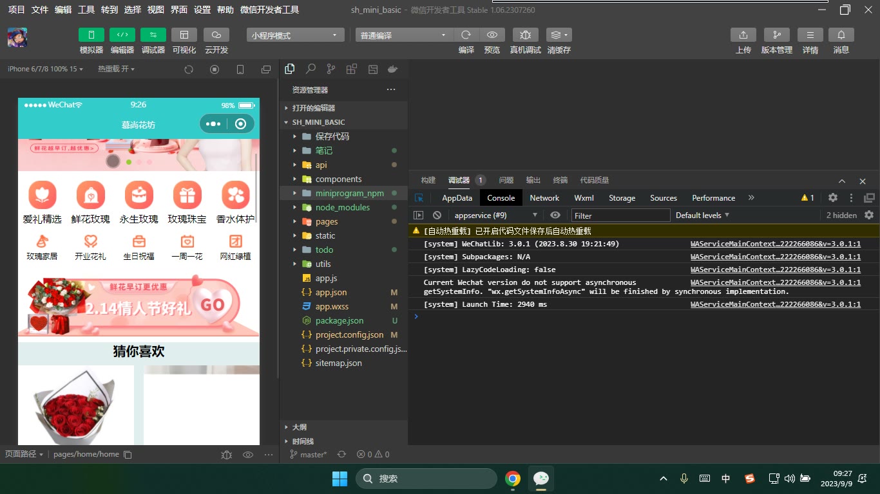Open Chrome from the taskbar

(513, 479)
